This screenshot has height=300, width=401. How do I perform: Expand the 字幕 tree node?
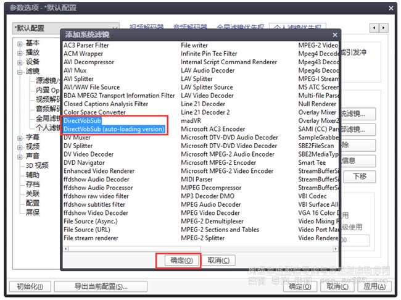click(20, 138)
